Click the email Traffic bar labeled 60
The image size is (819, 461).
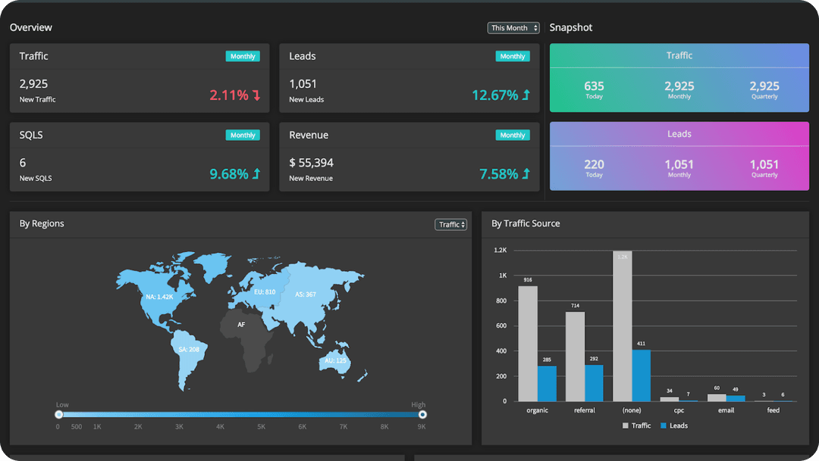tap(717, 397)
